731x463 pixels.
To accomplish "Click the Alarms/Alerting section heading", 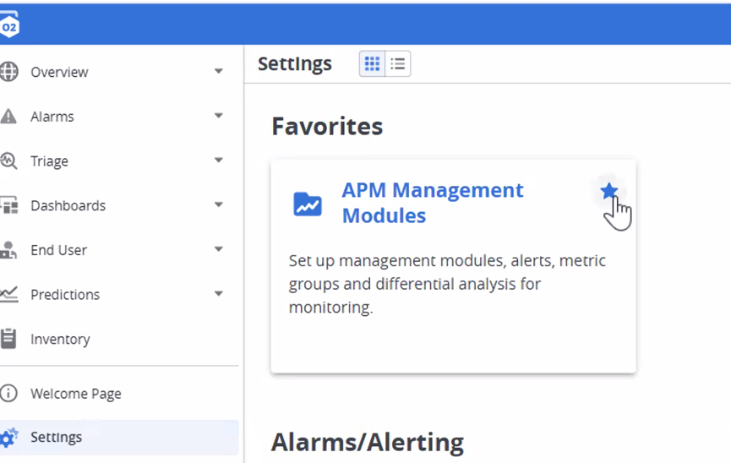I will [368, 443].
